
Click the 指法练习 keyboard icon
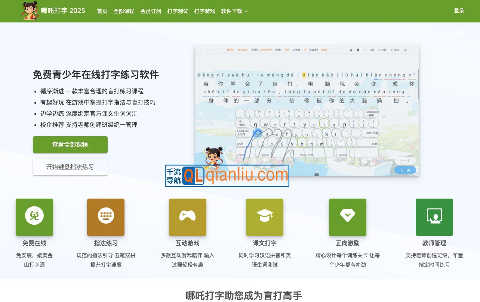tap(105, 217)
